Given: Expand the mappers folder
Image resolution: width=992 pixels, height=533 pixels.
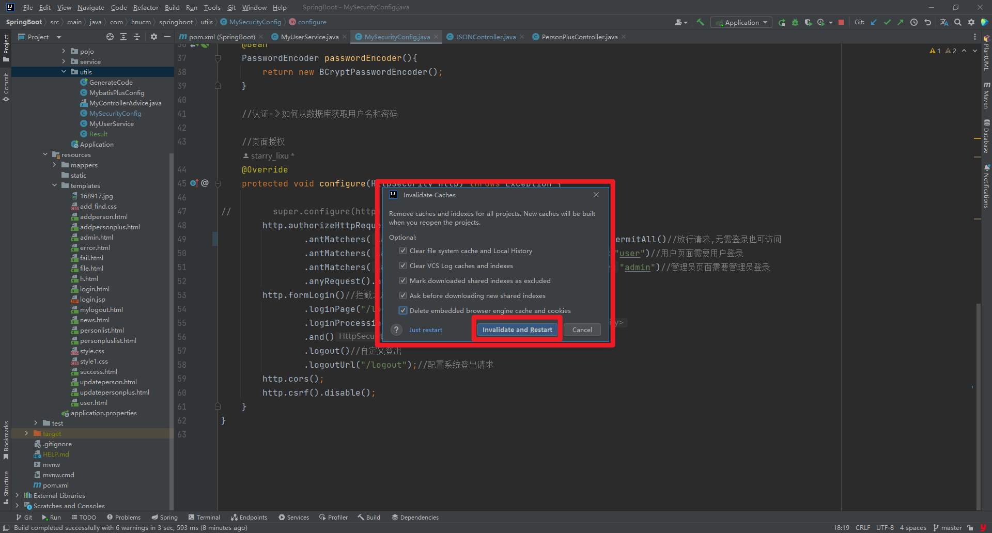Looking at the screenshot, I should 54,165.
